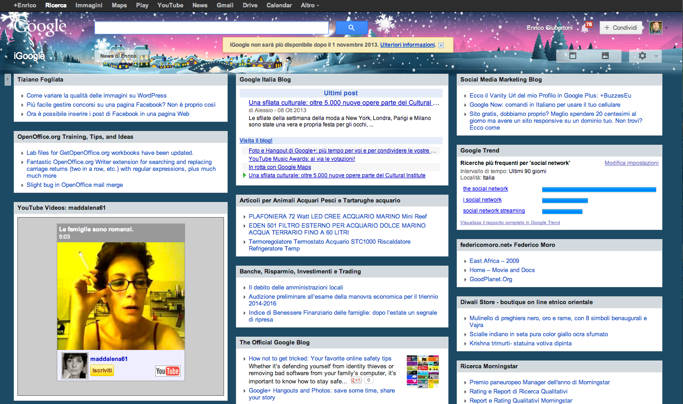Viewport: 683px width, 404px height.
Task: Open full Google Trend report link
Action: click(x=510, y=223)
